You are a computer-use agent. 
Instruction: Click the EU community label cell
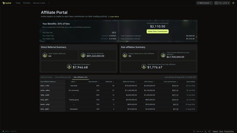74,90
